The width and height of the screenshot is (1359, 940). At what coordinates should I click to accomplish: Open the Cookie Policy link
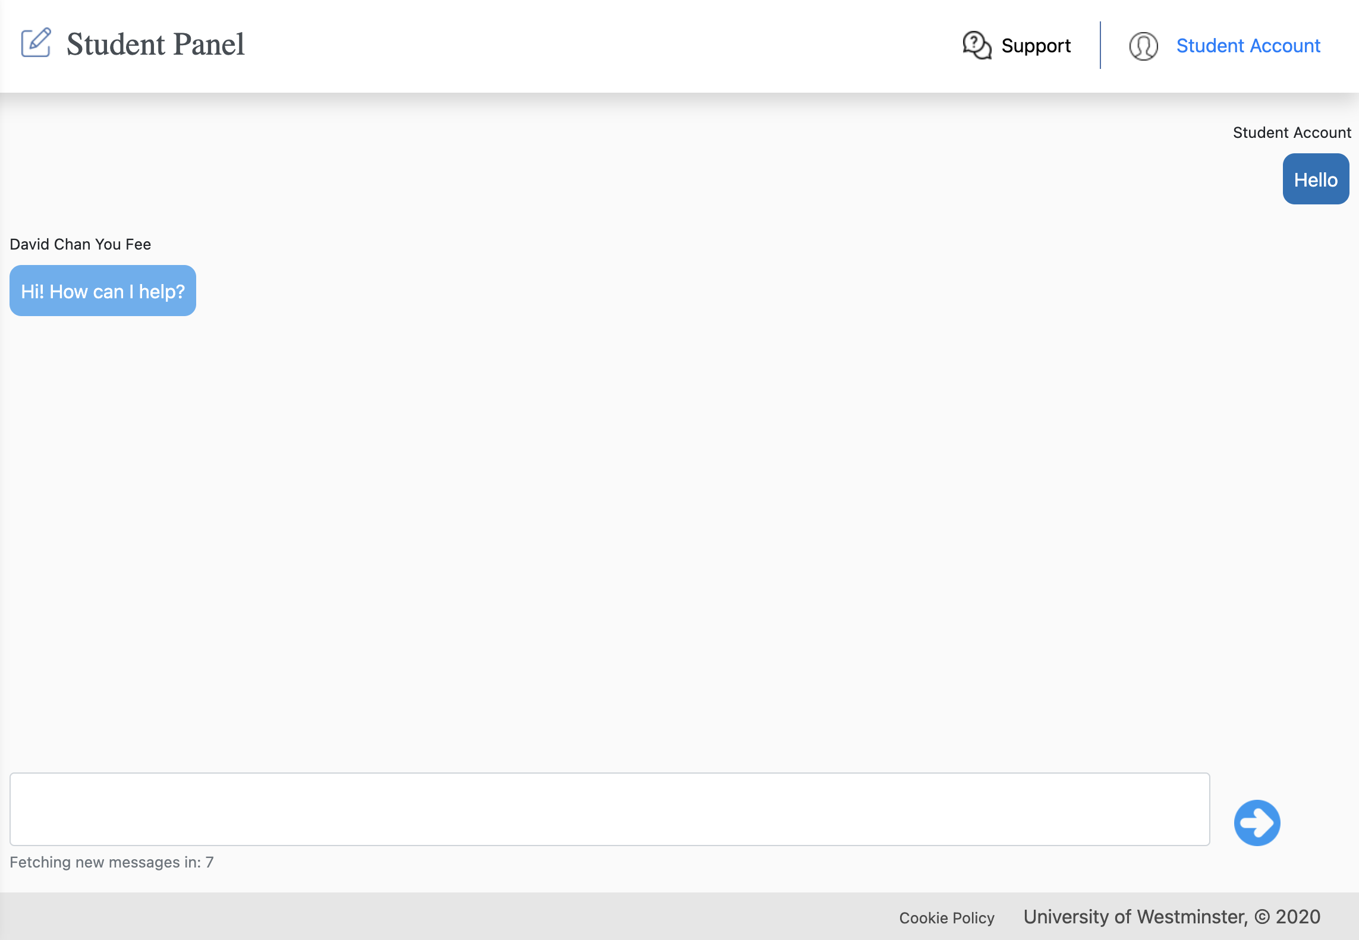(x=946, y=918)
